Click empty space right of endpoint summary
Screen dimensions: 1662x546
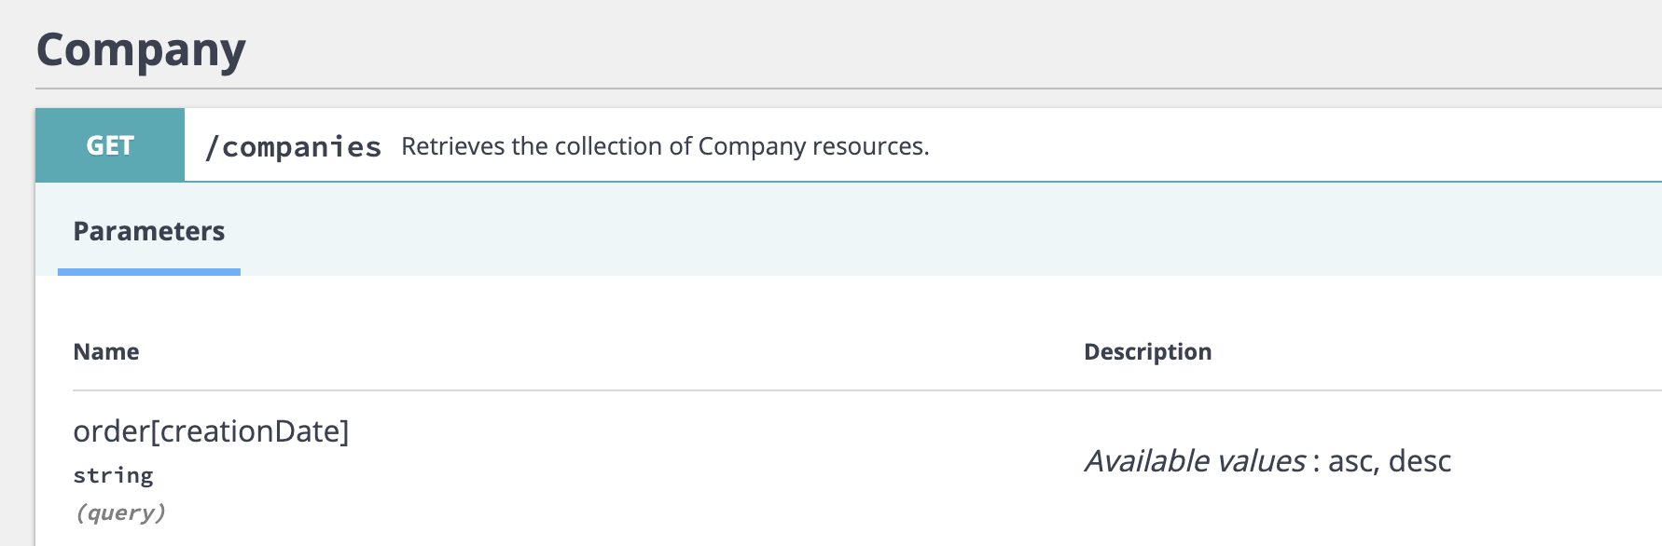[1306, 146]
